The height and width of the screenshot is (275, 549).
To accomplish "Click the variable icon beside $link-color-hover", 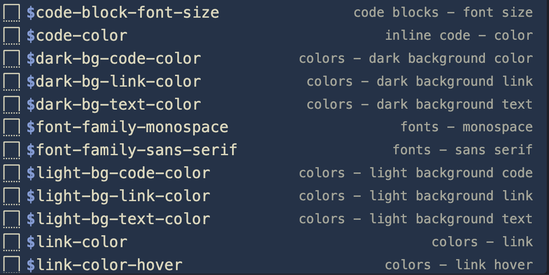I will [11, 265].
